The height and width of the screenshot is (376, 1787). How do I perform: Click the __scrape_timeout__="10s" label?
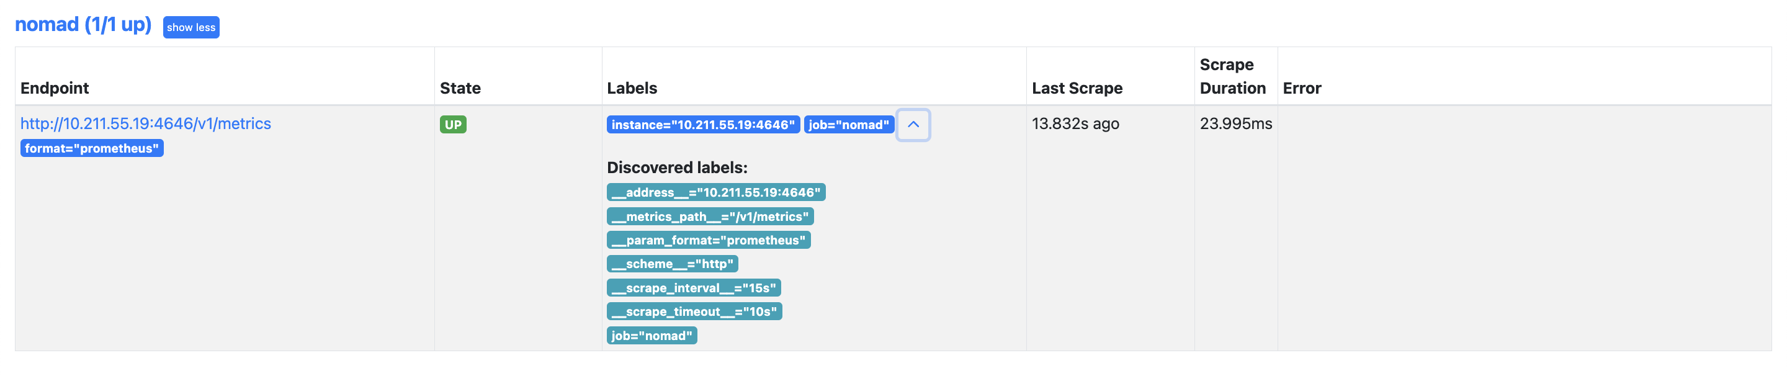point(694,311)
